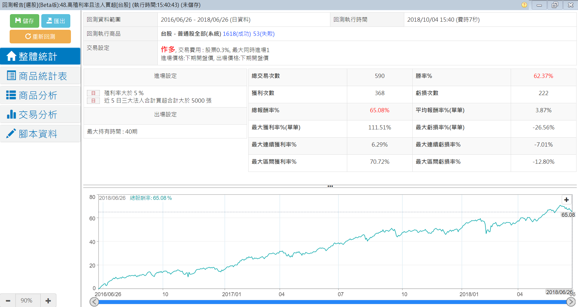Click the 90% zoom level field

tap(27, 300)
